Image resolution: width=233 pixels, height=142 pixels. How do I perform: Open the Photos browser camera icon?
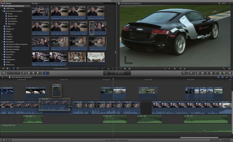pyautogui.click(x=203, y=73)
